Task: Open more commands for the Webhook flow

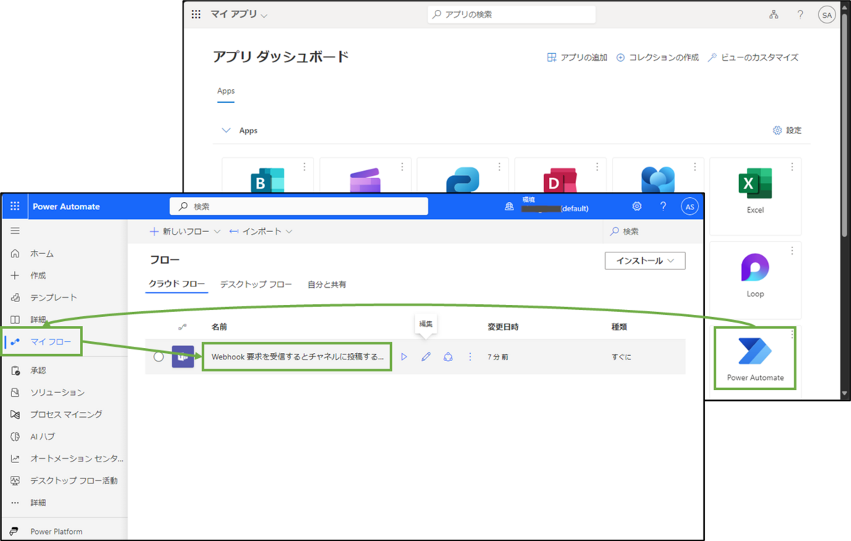Action: (x=469, y=357)
